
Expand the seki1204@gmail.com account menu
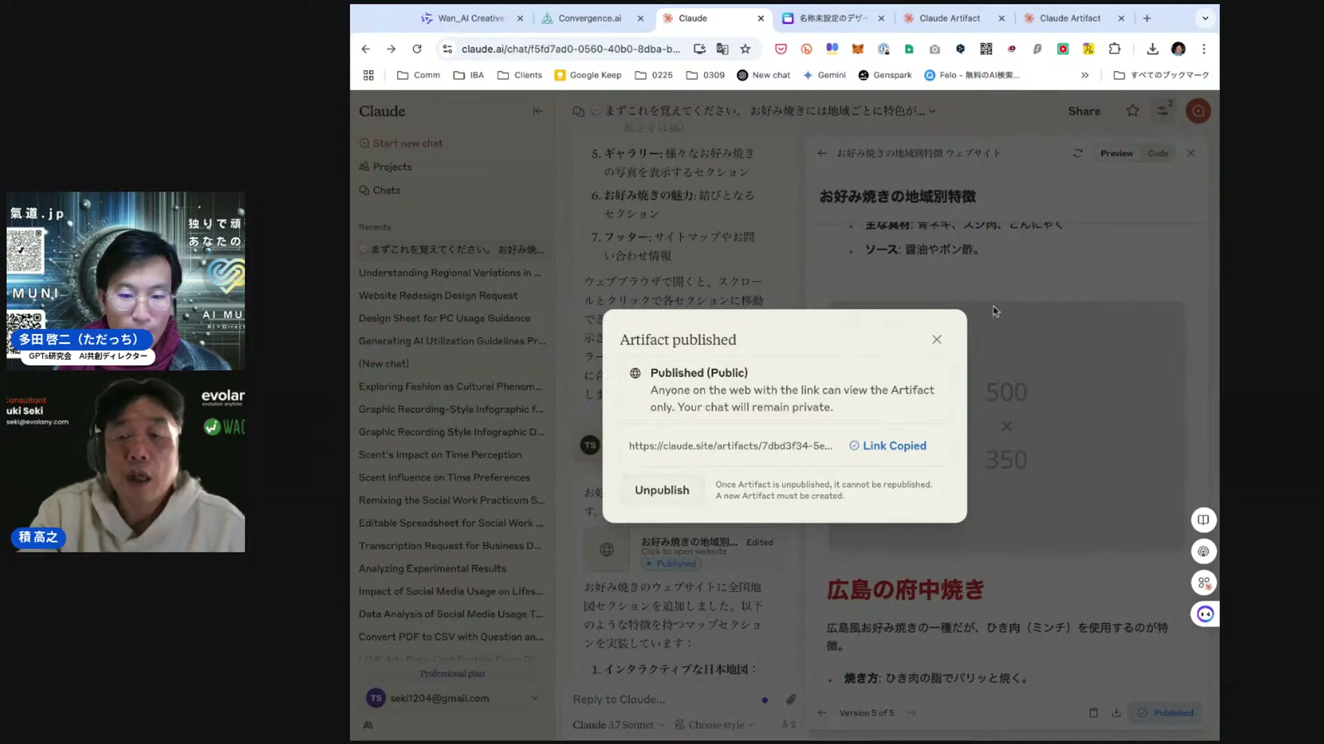(x=452, y=698)
